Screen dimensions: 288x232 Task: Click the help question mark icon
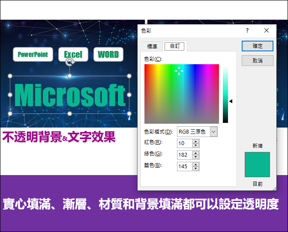coord(247,30)
